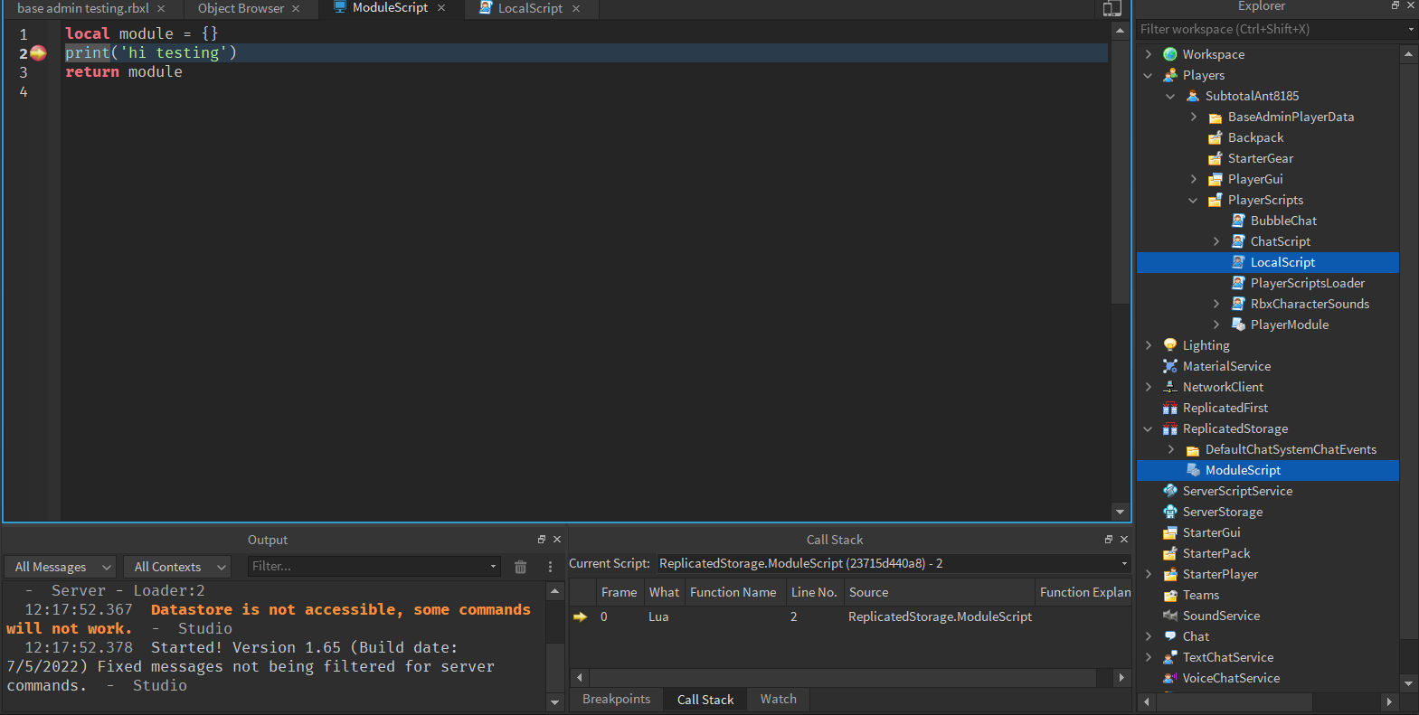The width and height of the screenshot is (1419, 715).
Task: Select the MaterialService icon in Explorer
Action: 1170,366
